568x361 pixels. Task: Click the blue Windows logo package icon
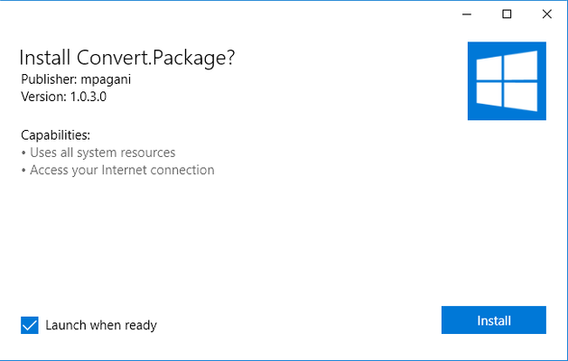click(x=507, y=80)
